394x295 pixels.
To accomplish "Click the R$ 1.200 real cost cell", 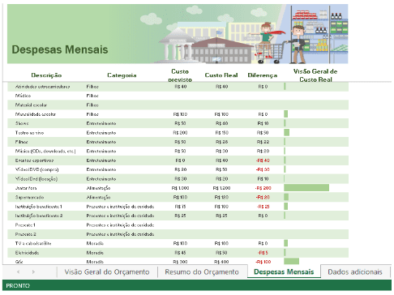I will (221, 188).
